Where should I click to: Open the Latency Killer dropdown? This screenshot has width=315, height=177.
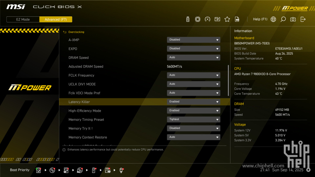194,102
